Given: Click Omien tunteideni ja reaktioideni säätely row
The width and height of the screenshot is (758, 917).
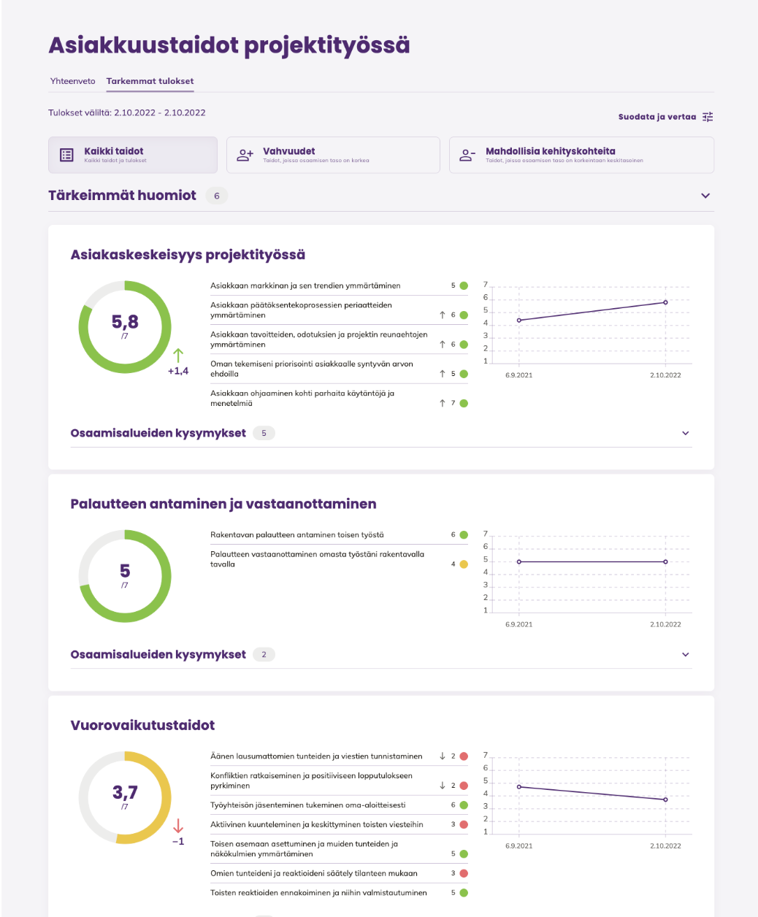Looking at the screenshot, I should (x=339, y=873).
